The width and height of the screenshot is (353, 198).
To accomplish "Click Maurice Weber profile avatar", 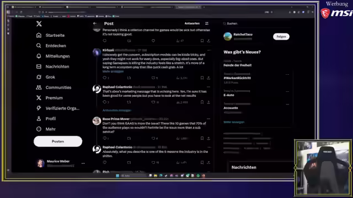I will [x=41, y=163].
